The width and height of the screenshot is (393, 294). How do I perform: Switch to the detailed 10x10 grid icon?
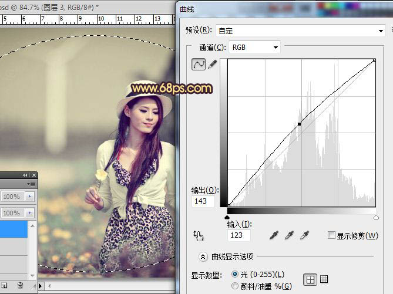324,279
